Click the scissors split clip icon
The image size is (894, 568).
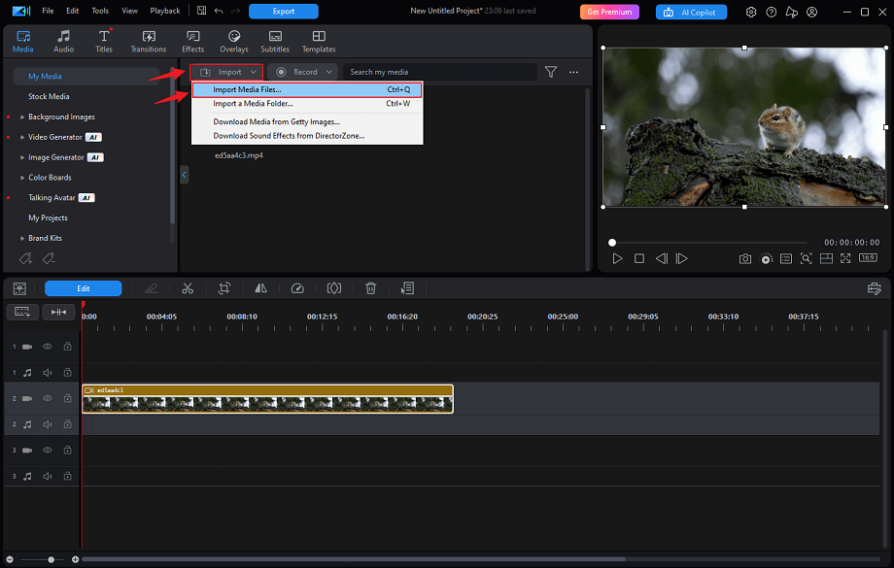click(188, 288)
